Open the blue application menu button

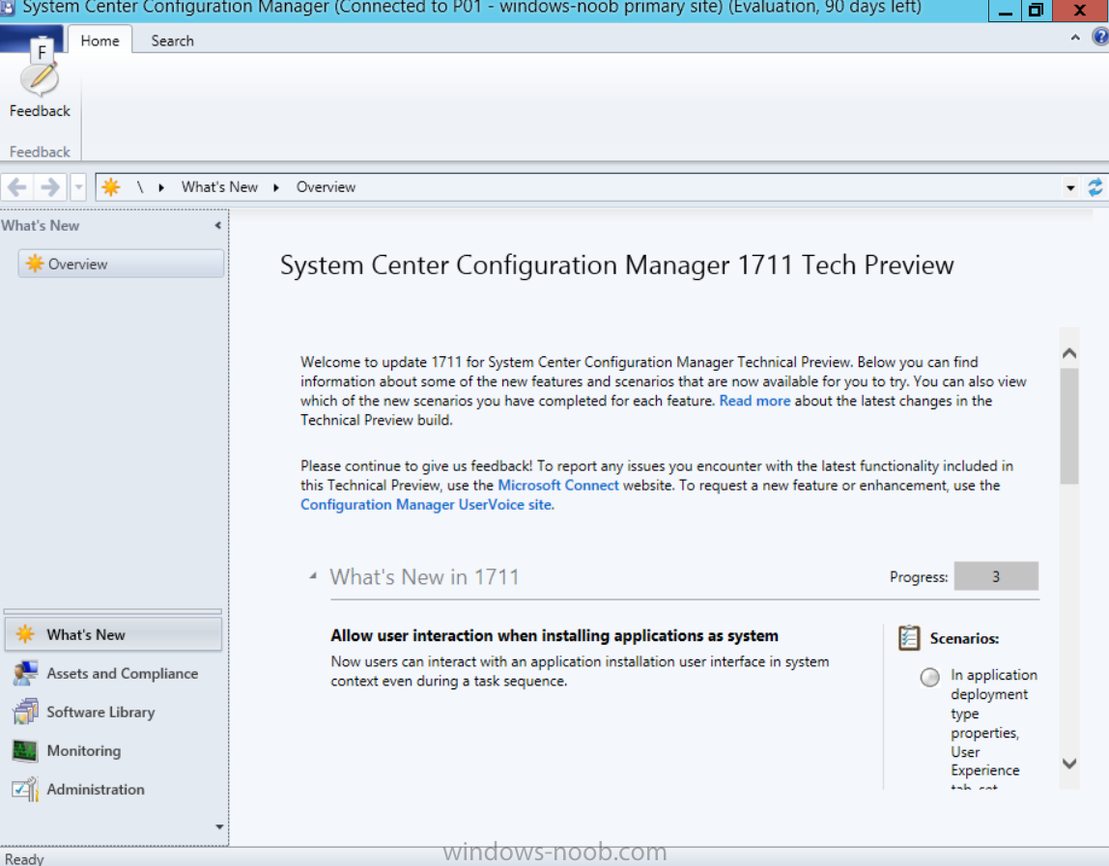coord(31,40)
